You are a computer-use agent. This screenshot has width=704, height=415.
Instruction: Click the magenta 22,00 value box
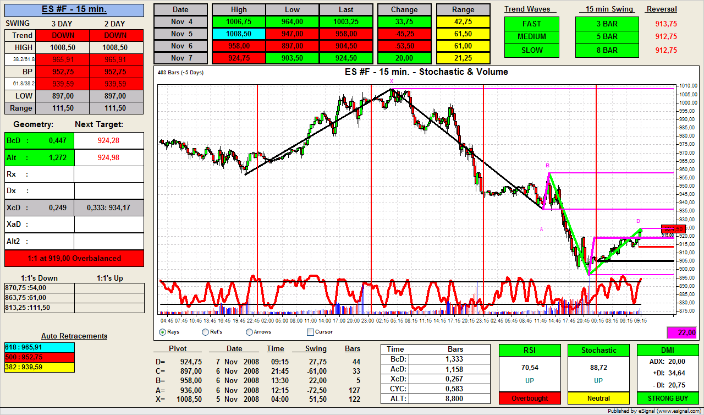(x=682, y=332)
